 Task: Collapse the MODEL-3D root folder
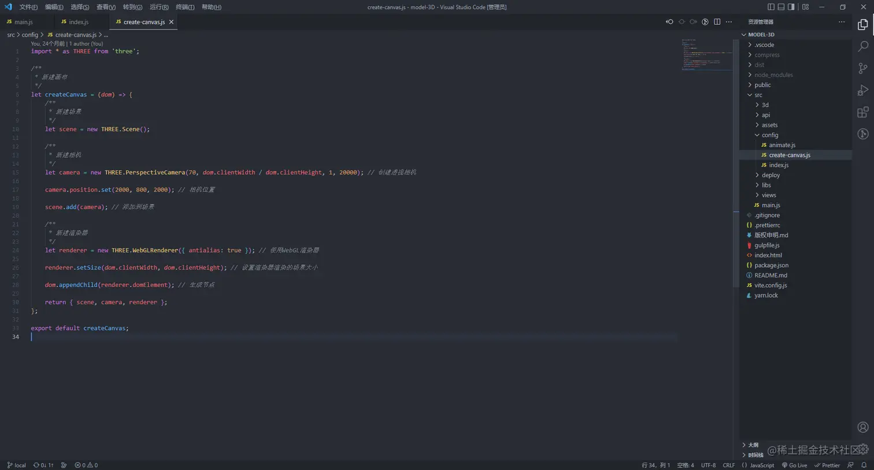click(795, 35)
